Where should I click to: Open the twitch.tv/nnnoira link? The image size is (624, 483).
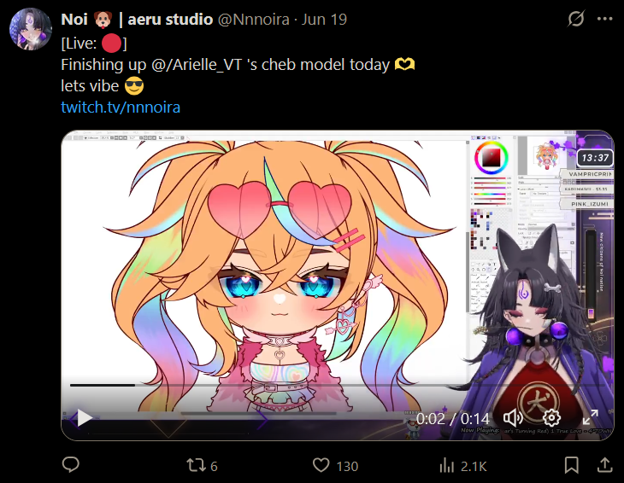click(121, 108)
